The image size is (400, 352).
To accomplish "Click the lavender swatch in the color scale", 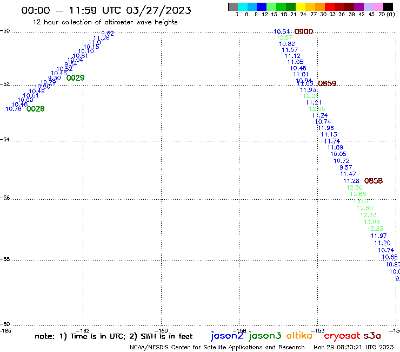I will pos(368,6).
